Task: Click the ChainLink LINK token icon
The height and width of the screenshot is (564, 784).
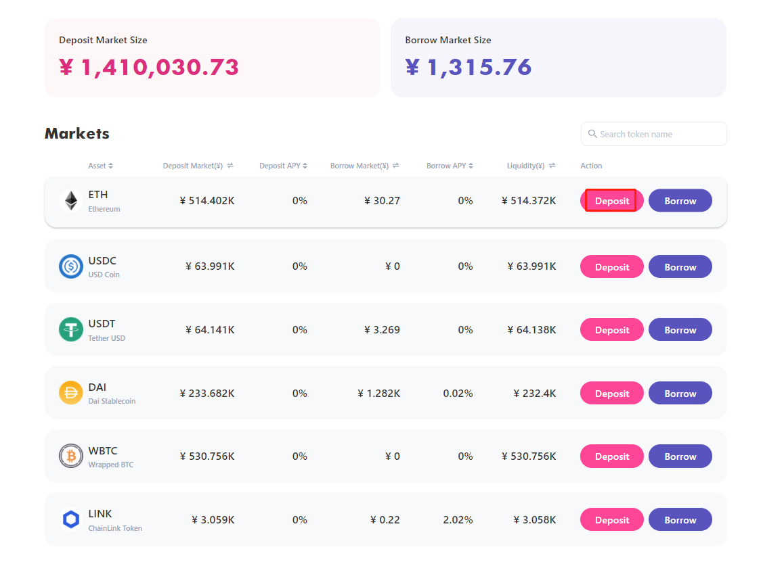Action: [x=71, y=519]
